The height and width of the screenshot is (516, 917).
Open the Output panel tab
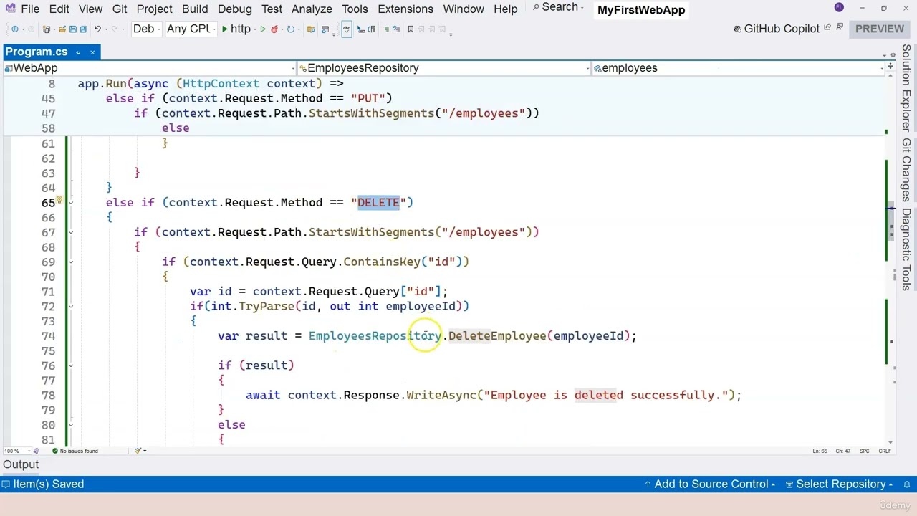pyautogui.click(x=21, y=464)
